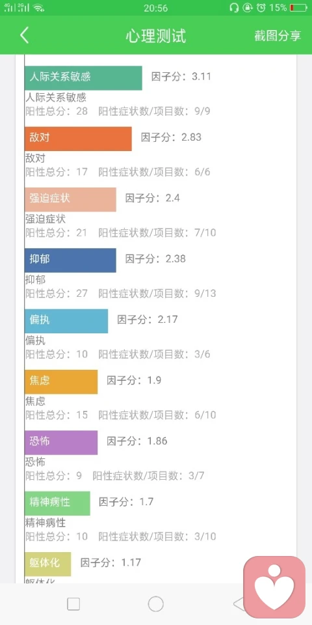Tap the Android recent apps square button
Viewport: 312px width, 625px height.
(73, 604)
